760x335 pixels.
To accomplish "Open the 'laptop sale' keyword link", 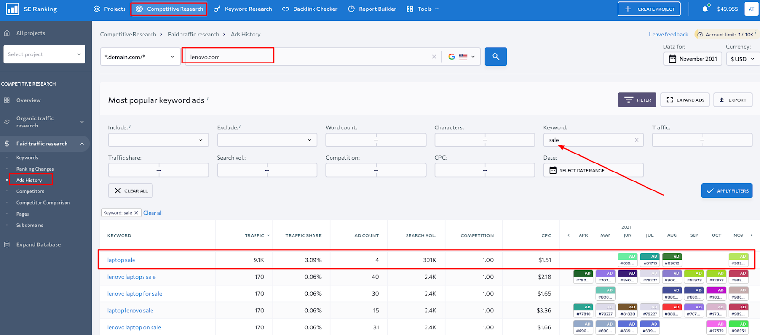I will coord(121,260).
